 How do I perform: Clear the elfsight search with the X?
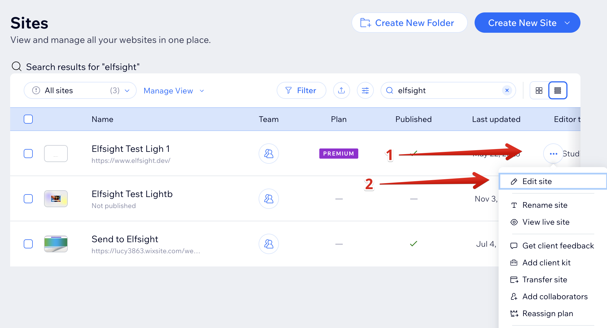click(507, 90)
